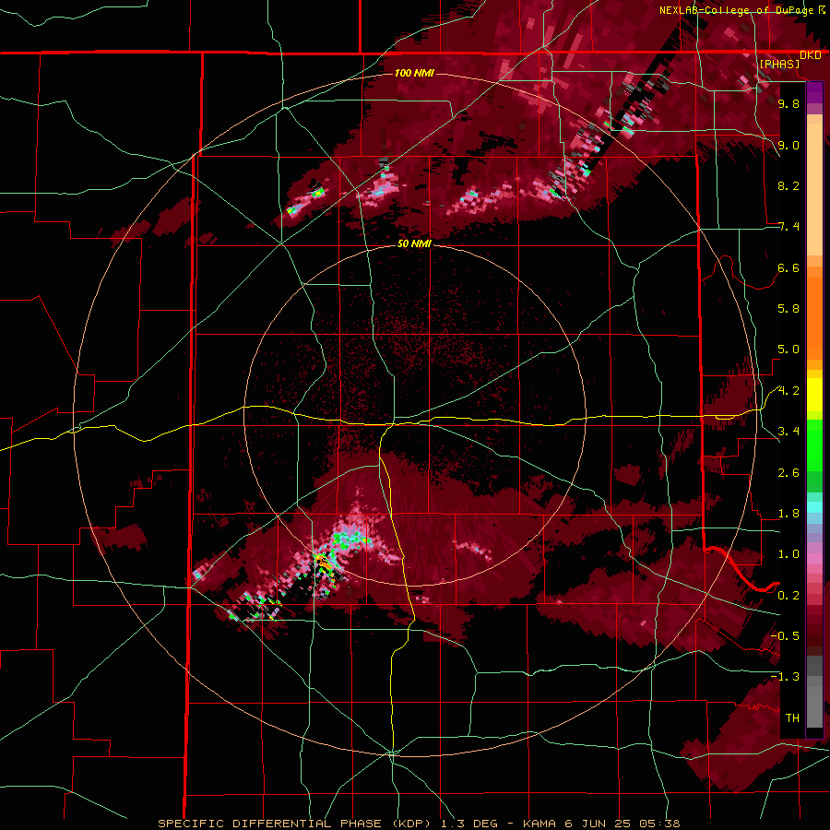Click the 50 NMI range ring label
The height and width of the screenshot is (830, 830).
414,243
